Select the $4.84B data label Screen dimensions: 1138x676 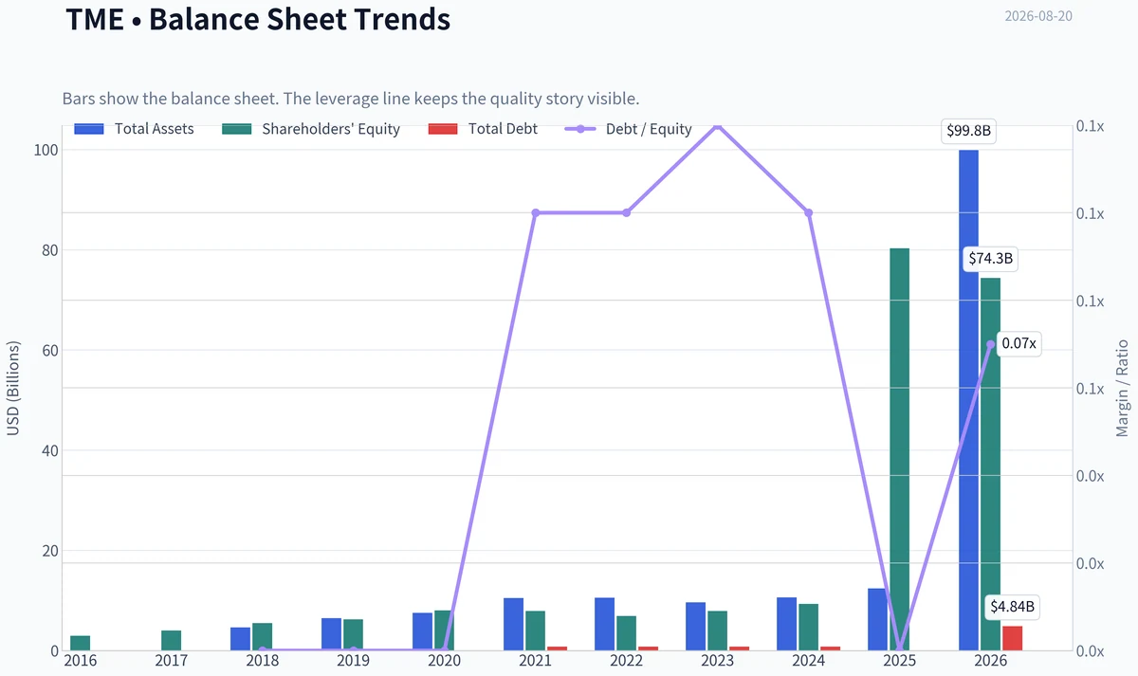pyautogui.click(x=1013, y=606)
